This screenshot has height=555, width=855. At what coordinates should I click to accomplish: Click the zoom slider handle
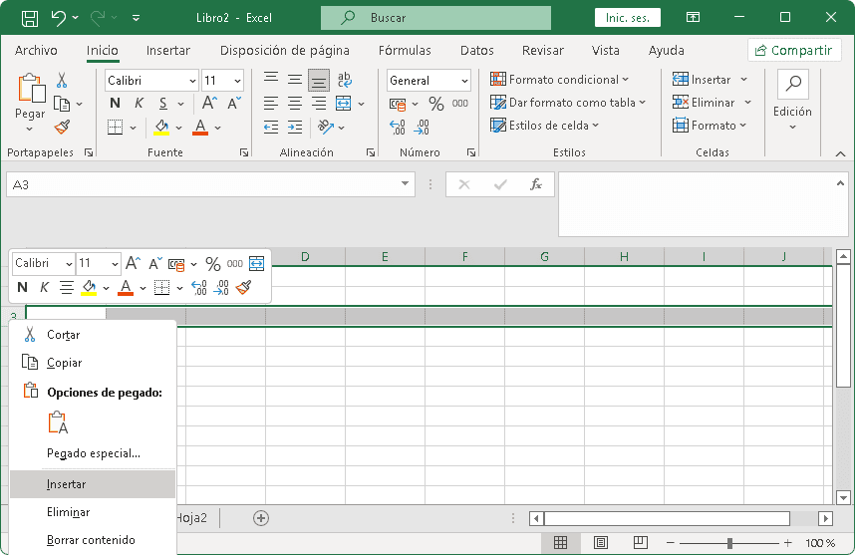pos(729,543)
